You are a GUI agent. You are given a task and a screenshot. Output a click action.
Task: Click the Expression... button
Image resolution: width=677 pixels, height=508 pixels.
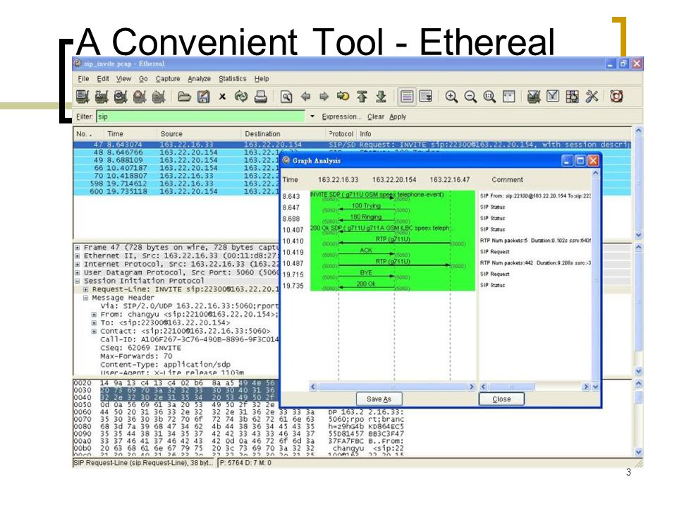[341, 116]
